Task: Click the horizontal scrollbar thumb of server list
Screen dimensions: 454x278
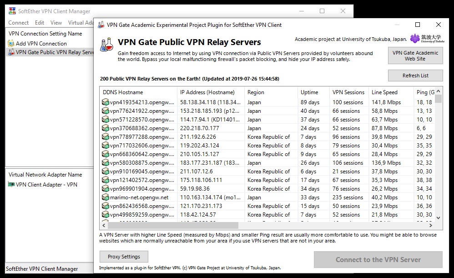Action: pyautogui.click(x=173, y=225)
